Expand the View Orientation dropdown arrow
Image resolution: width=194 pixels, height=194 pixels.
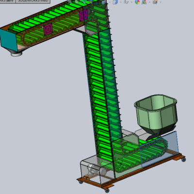click(x=110, y=2)
